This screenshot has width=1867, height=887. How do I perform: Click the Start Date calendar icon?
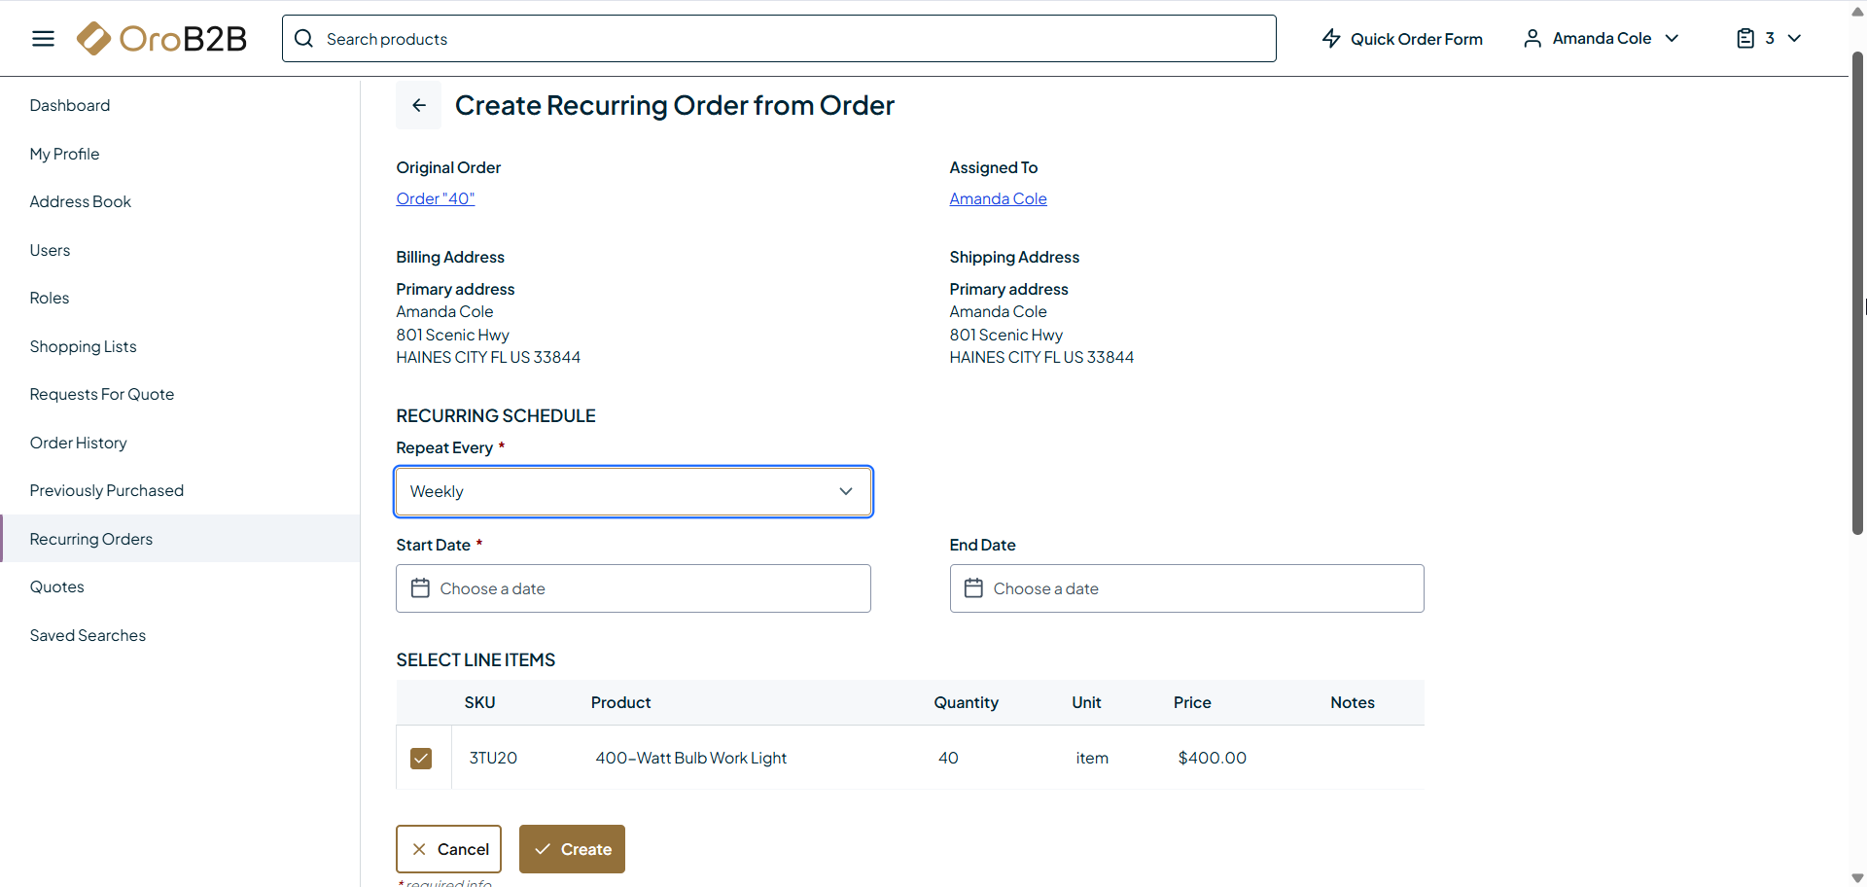pos(420,588)
